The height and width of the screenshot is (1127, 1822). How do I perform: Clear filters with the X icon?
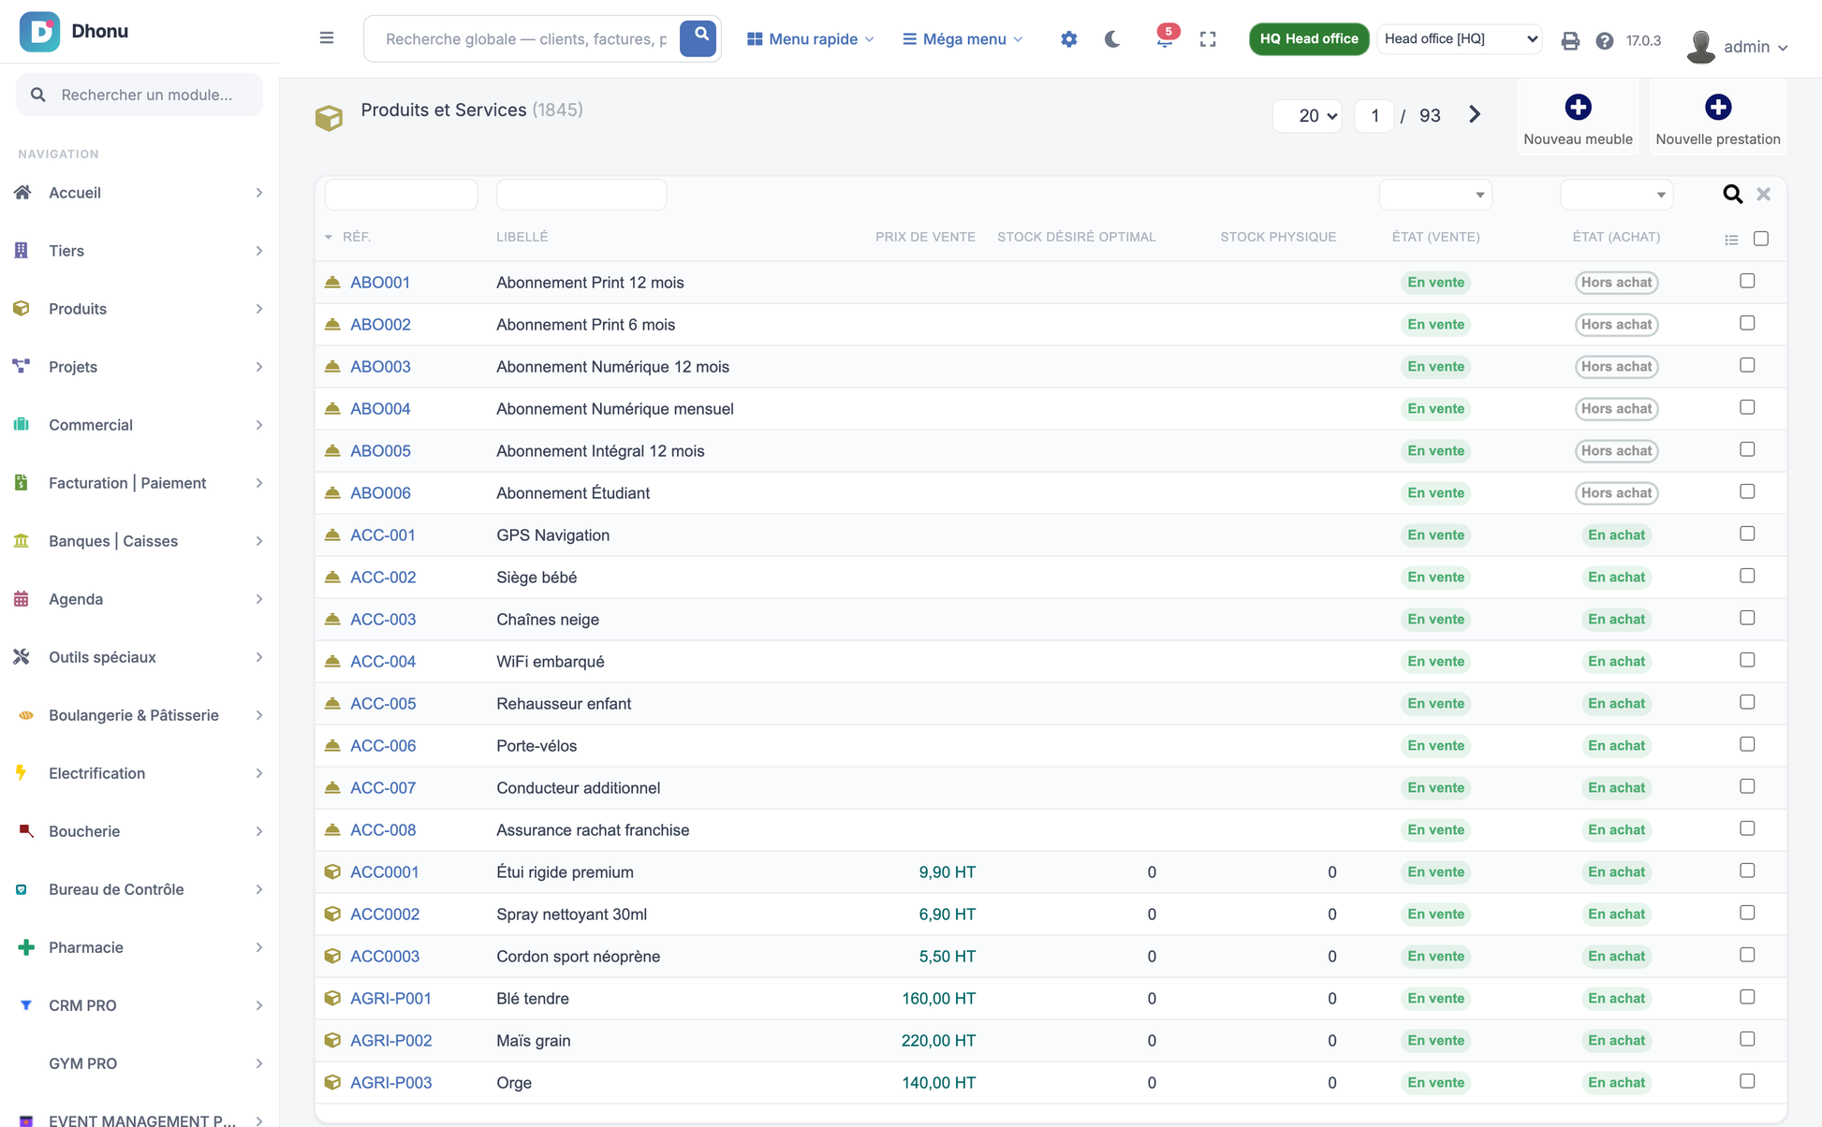point(1764,194)
